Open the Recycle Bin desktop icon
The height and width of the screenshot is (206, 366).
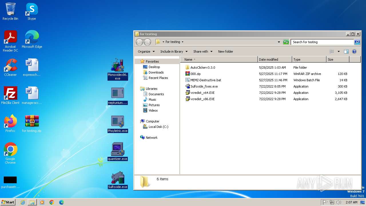pos(10,11)
